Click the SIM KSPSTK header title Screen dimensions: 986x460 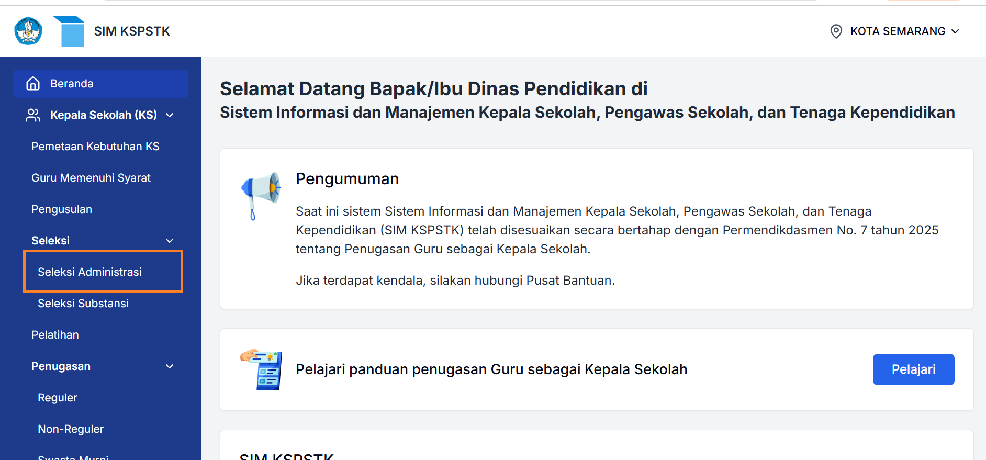(x=132, y=31)
